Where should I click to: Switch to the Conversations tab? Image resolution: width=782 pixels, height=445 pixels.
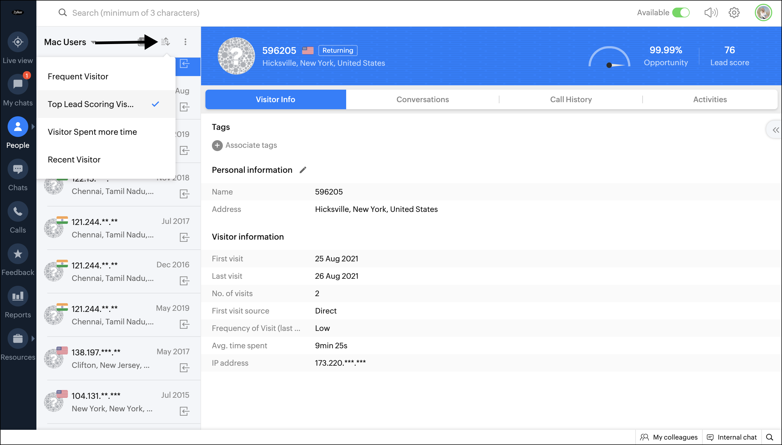422,99
